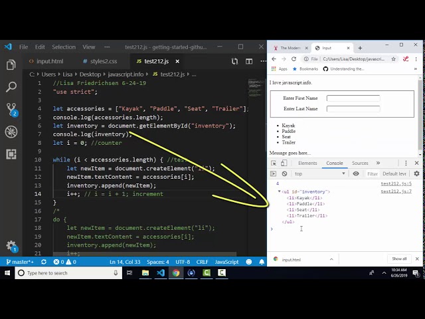Open the editor More Actions ellipsis
The width and height of the screenshot is (425, 319).
263,61
